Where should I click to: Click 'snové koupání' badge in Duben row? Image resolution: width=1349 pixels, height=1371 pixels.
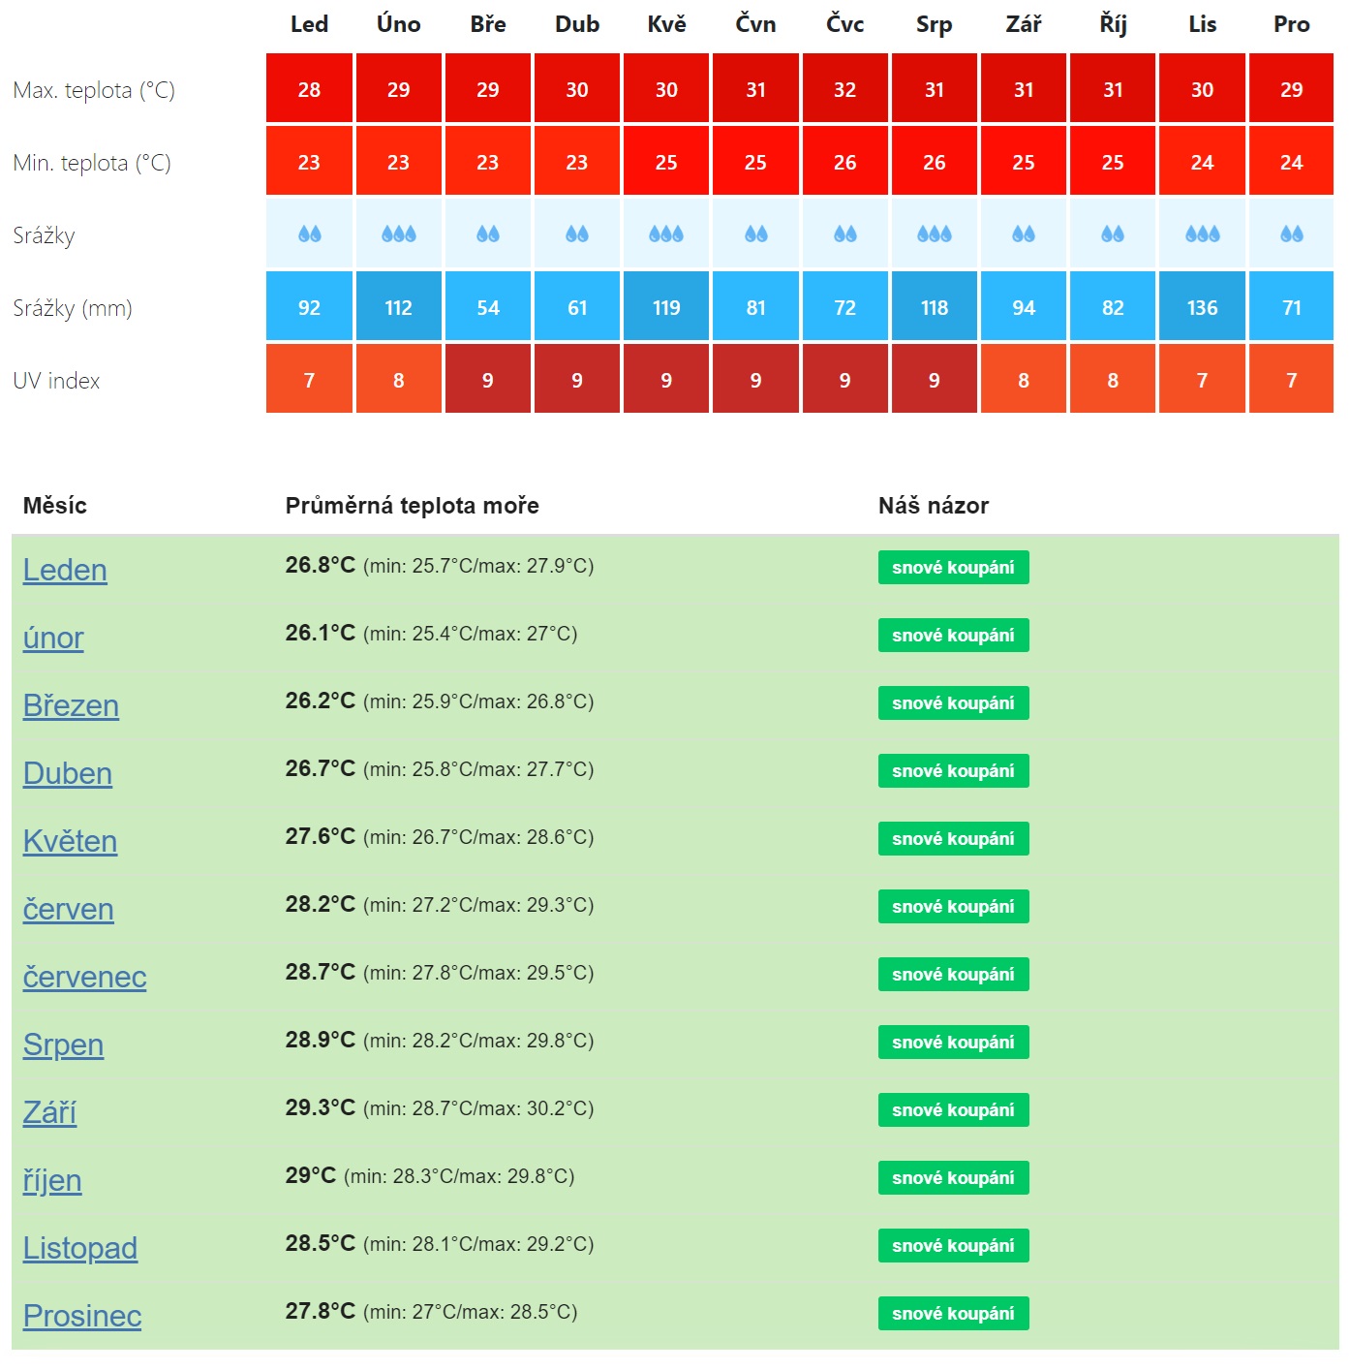click(954, 771)
